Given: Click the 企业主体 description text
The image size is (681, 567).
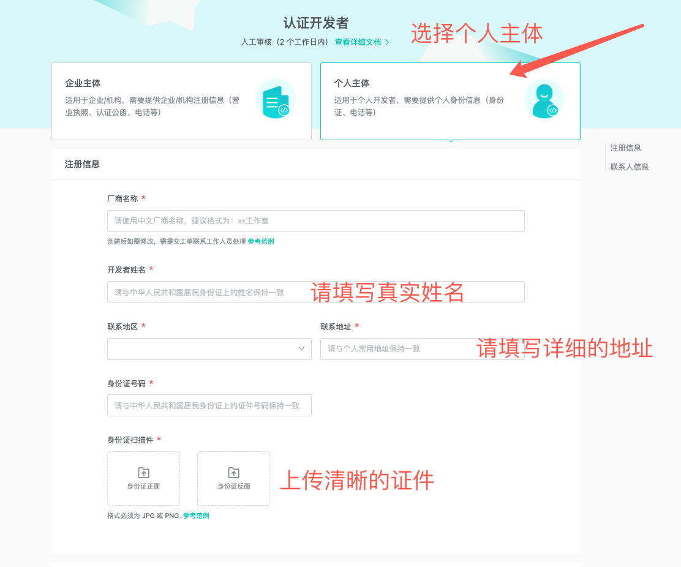Looking at the screenshot, I should (x=152, y=107).
